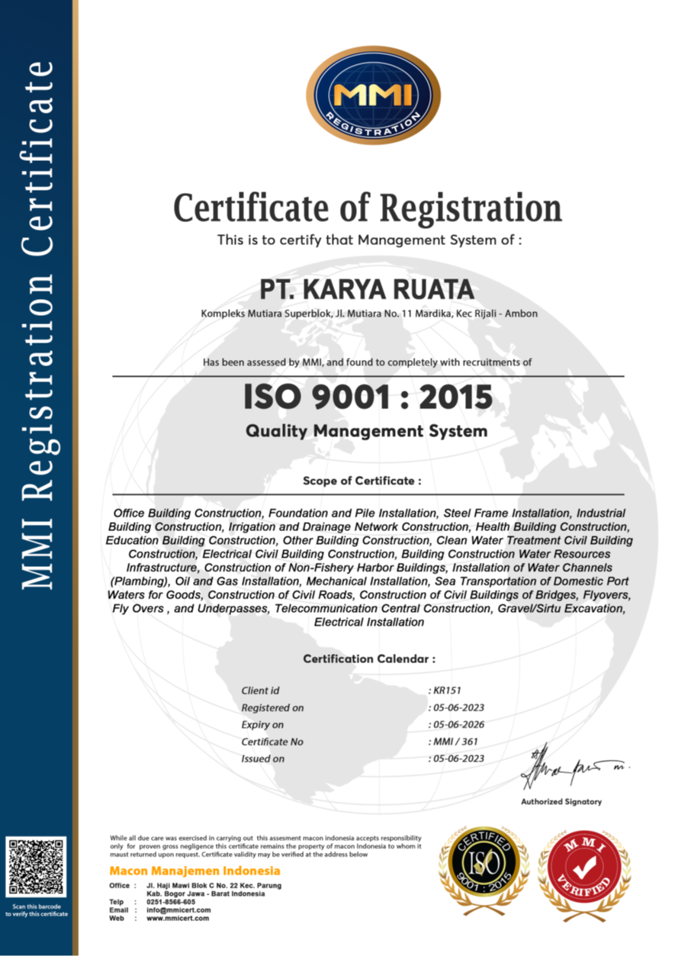Click the Registered on label
This screenshot has height=956, width=675.
[x=272, y=708]
